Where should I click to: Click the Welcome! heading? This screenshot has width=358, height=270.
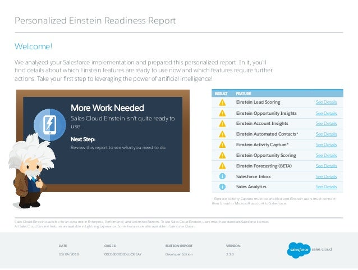[33, 46]
